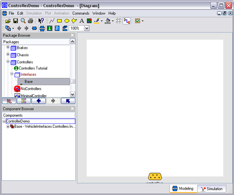Select the line drawing tool
Image resolution: width=234 pixels, height=195 pixels.
[x=52, y=21]
